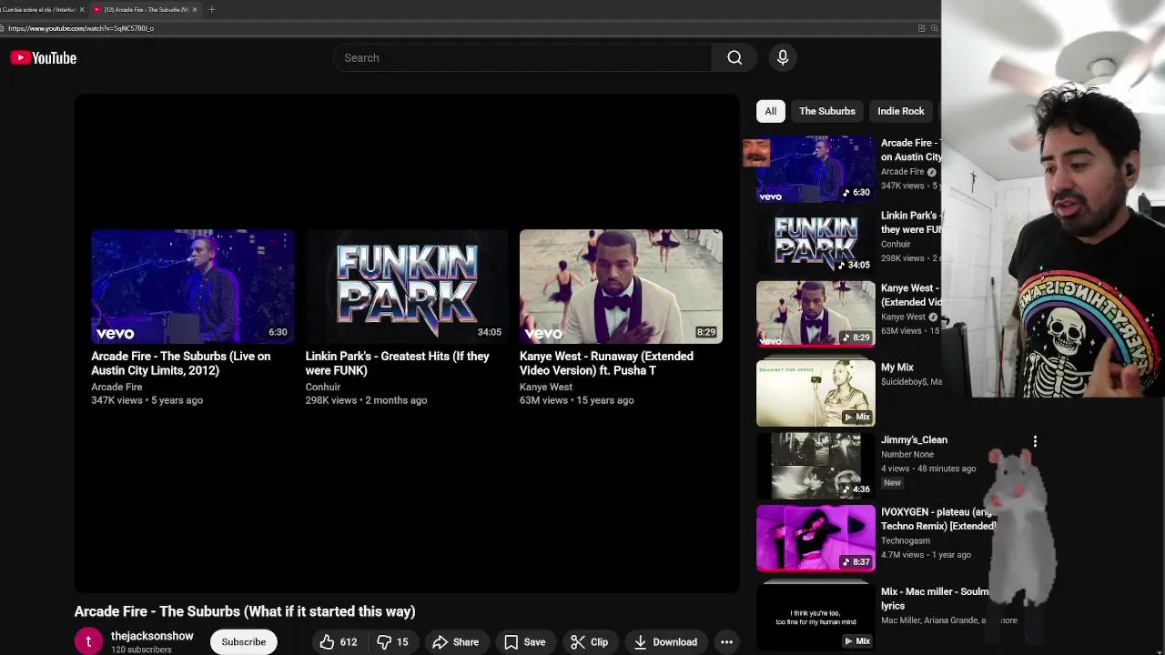Image resolution: width=1165 pixels, height=655 pixels.
Task: Open Jimmy's_Clean video thumbnail
Action: pos(815,466)
